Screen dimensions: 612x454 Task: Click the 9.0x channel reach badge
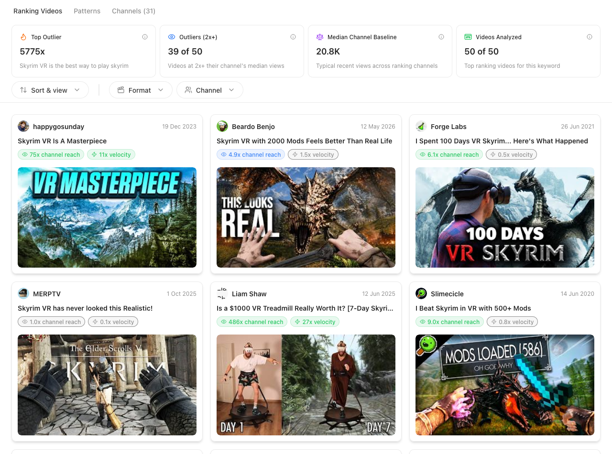[x=449, y=322]
